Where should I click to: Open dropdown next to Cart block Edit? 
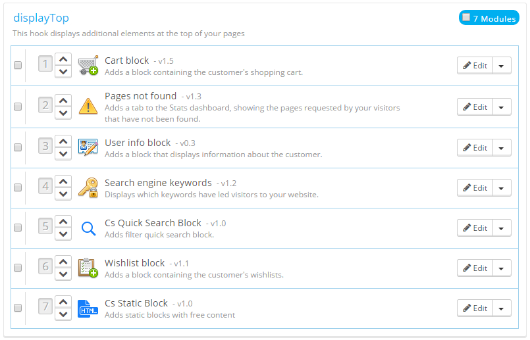502,66
